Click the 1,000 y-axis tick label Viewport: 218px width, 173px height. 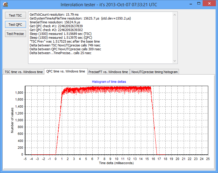click(19, 120)
